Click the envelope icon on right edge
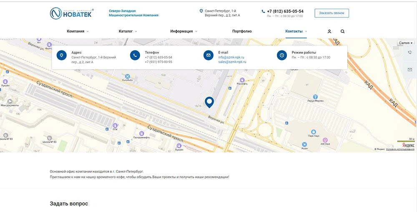This screenshot has width=417, height=212. point(410,69)
